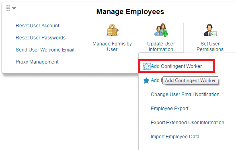Click the Manage Forms by User padlock icon
Image resolution: width=236 pixels, height=150 pixels.
pos(113,30)
